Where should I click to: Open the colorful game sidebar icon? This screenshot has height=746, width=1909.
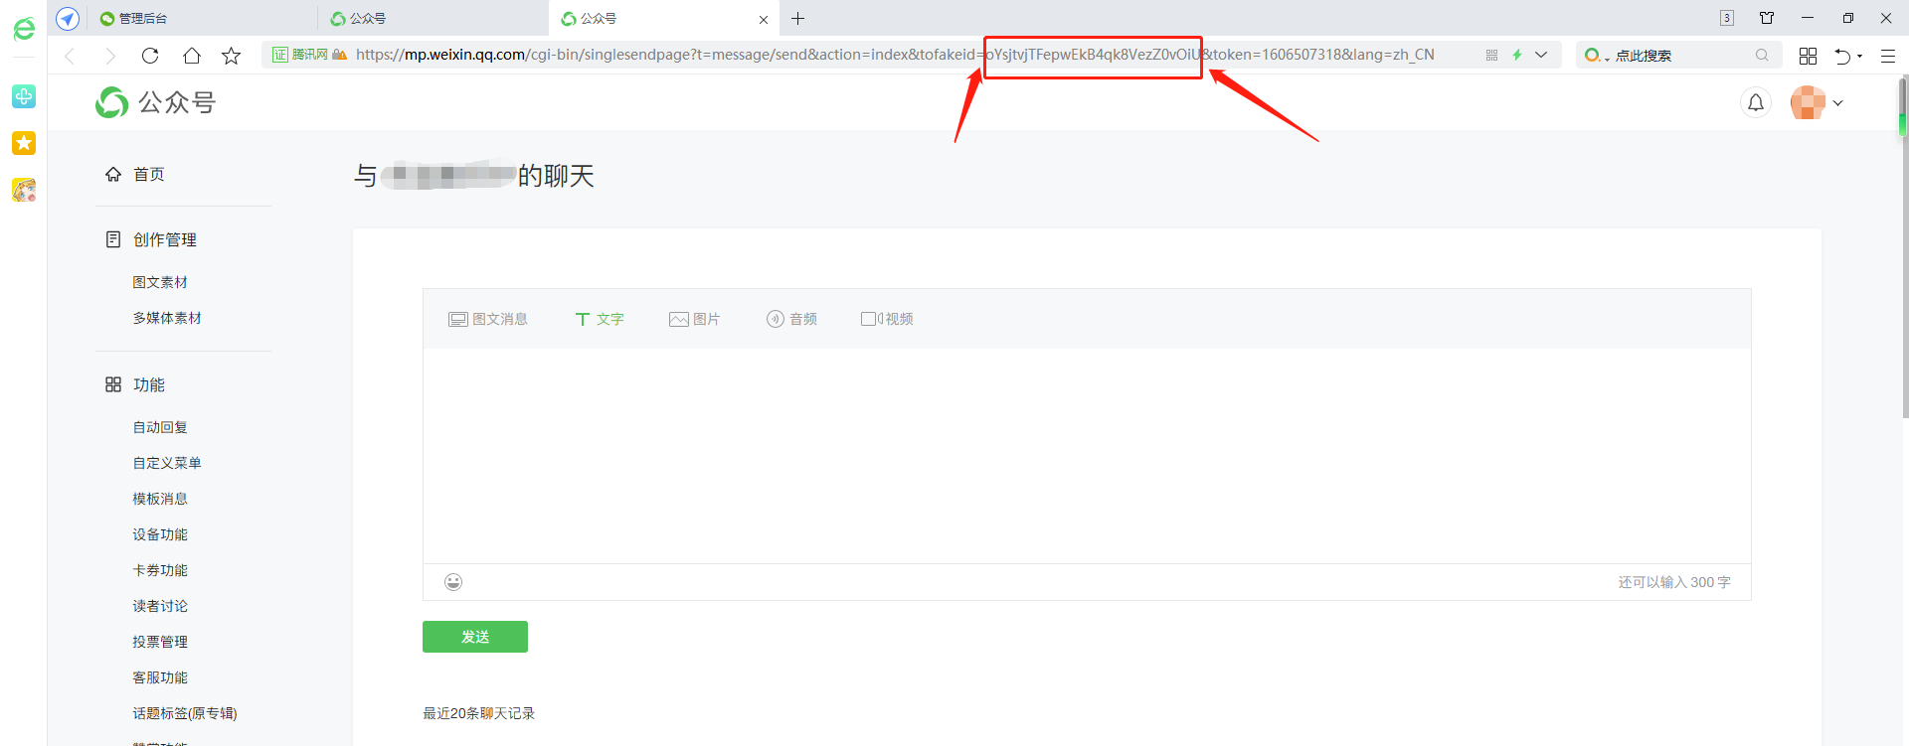point(24,190)
